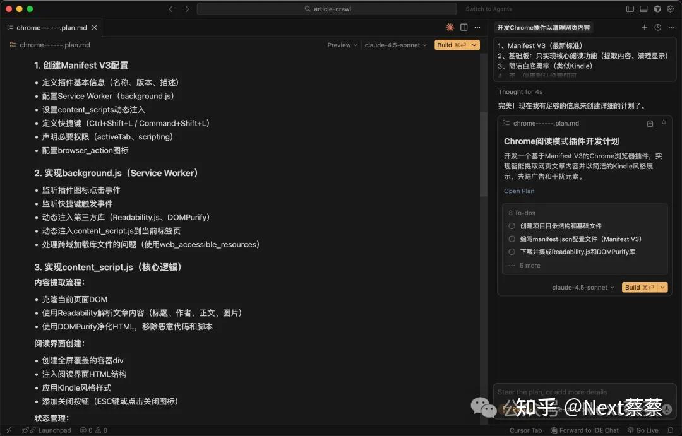Click the export icon on the plan card
This screenshot has height=436, width=682.
[x=650, y=124]
